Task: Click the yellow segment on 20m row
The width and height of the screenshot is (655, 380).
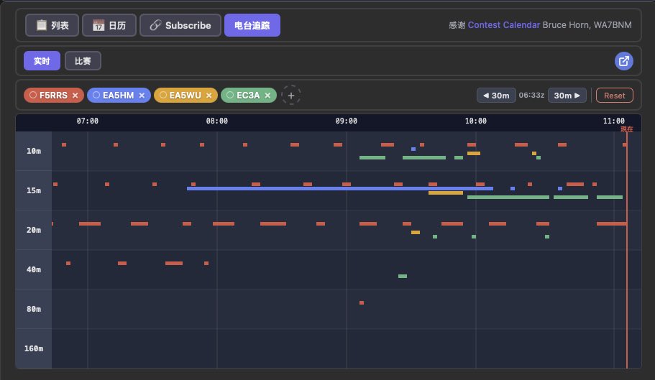Action: (x=416, y=232)
